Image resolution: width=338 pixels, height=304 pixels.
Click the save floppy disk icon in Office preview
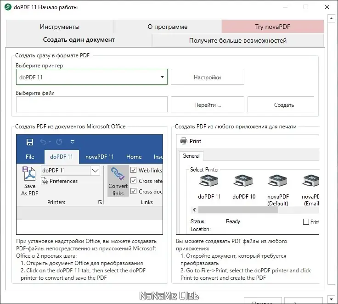click(x=30, y=142)
